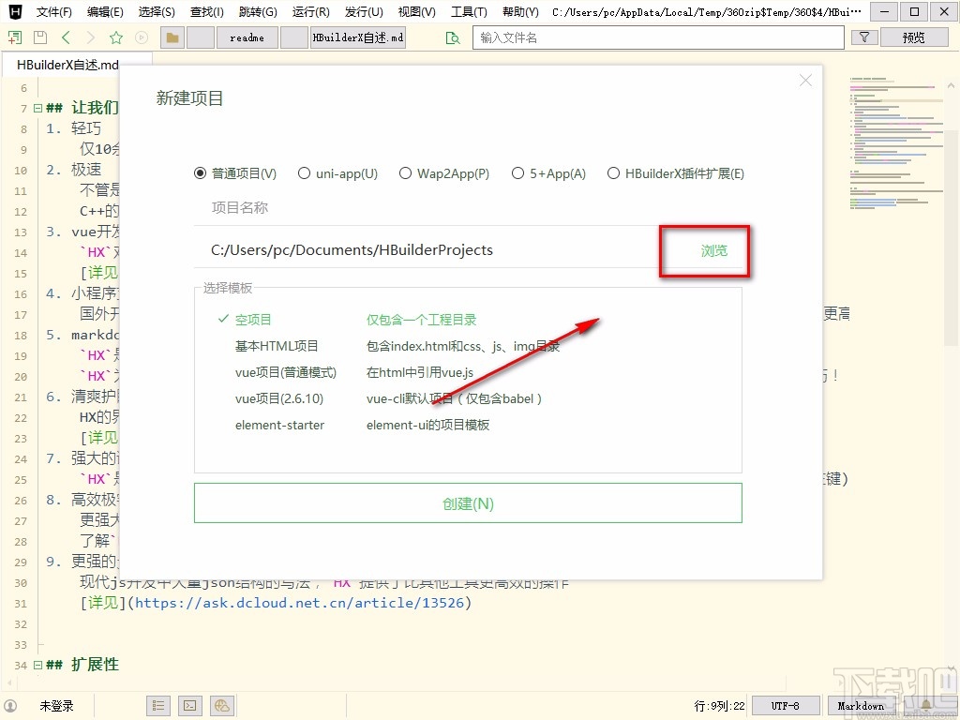The width and height of the screenshot is (960, 720).
Task: Collapse the fold marker on line 7
Action: click(37, 109)
